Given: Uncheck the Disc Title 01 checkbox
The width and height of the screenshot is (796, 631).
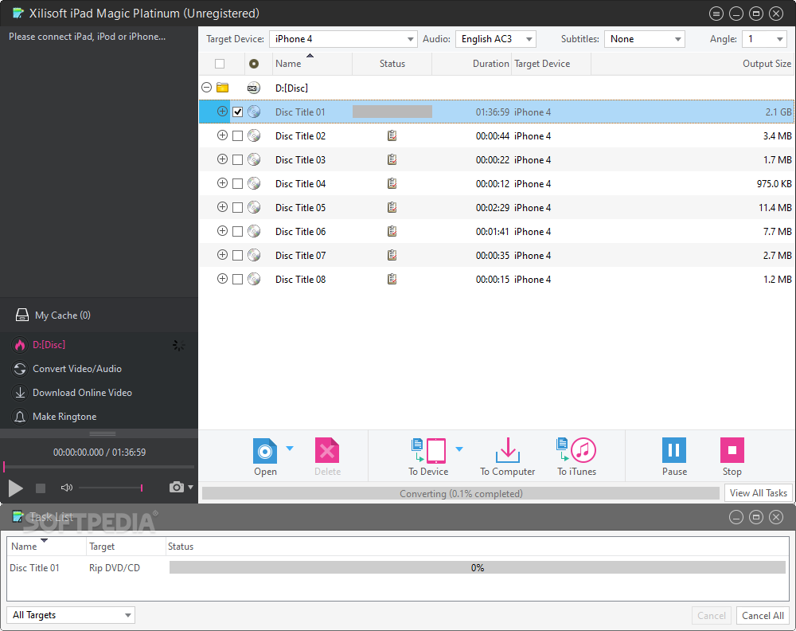Looking at the screenshot, I should point(237,112).
